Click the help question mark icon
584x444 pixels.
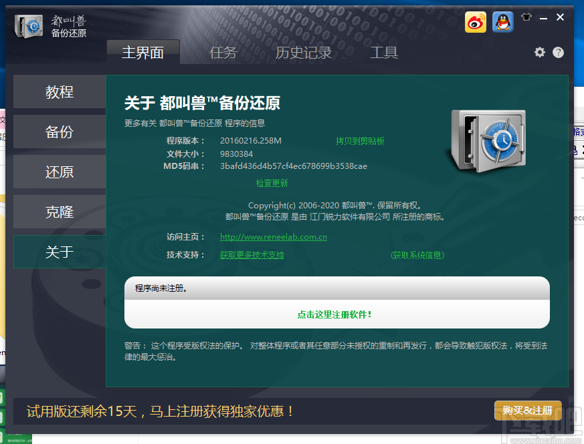[558, 53]
